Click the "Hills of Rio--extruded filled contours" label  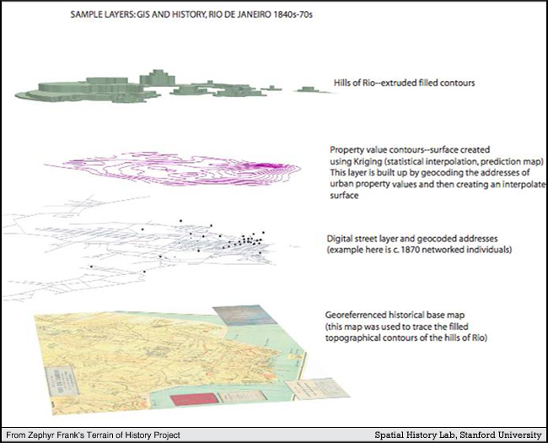[406, 84]
